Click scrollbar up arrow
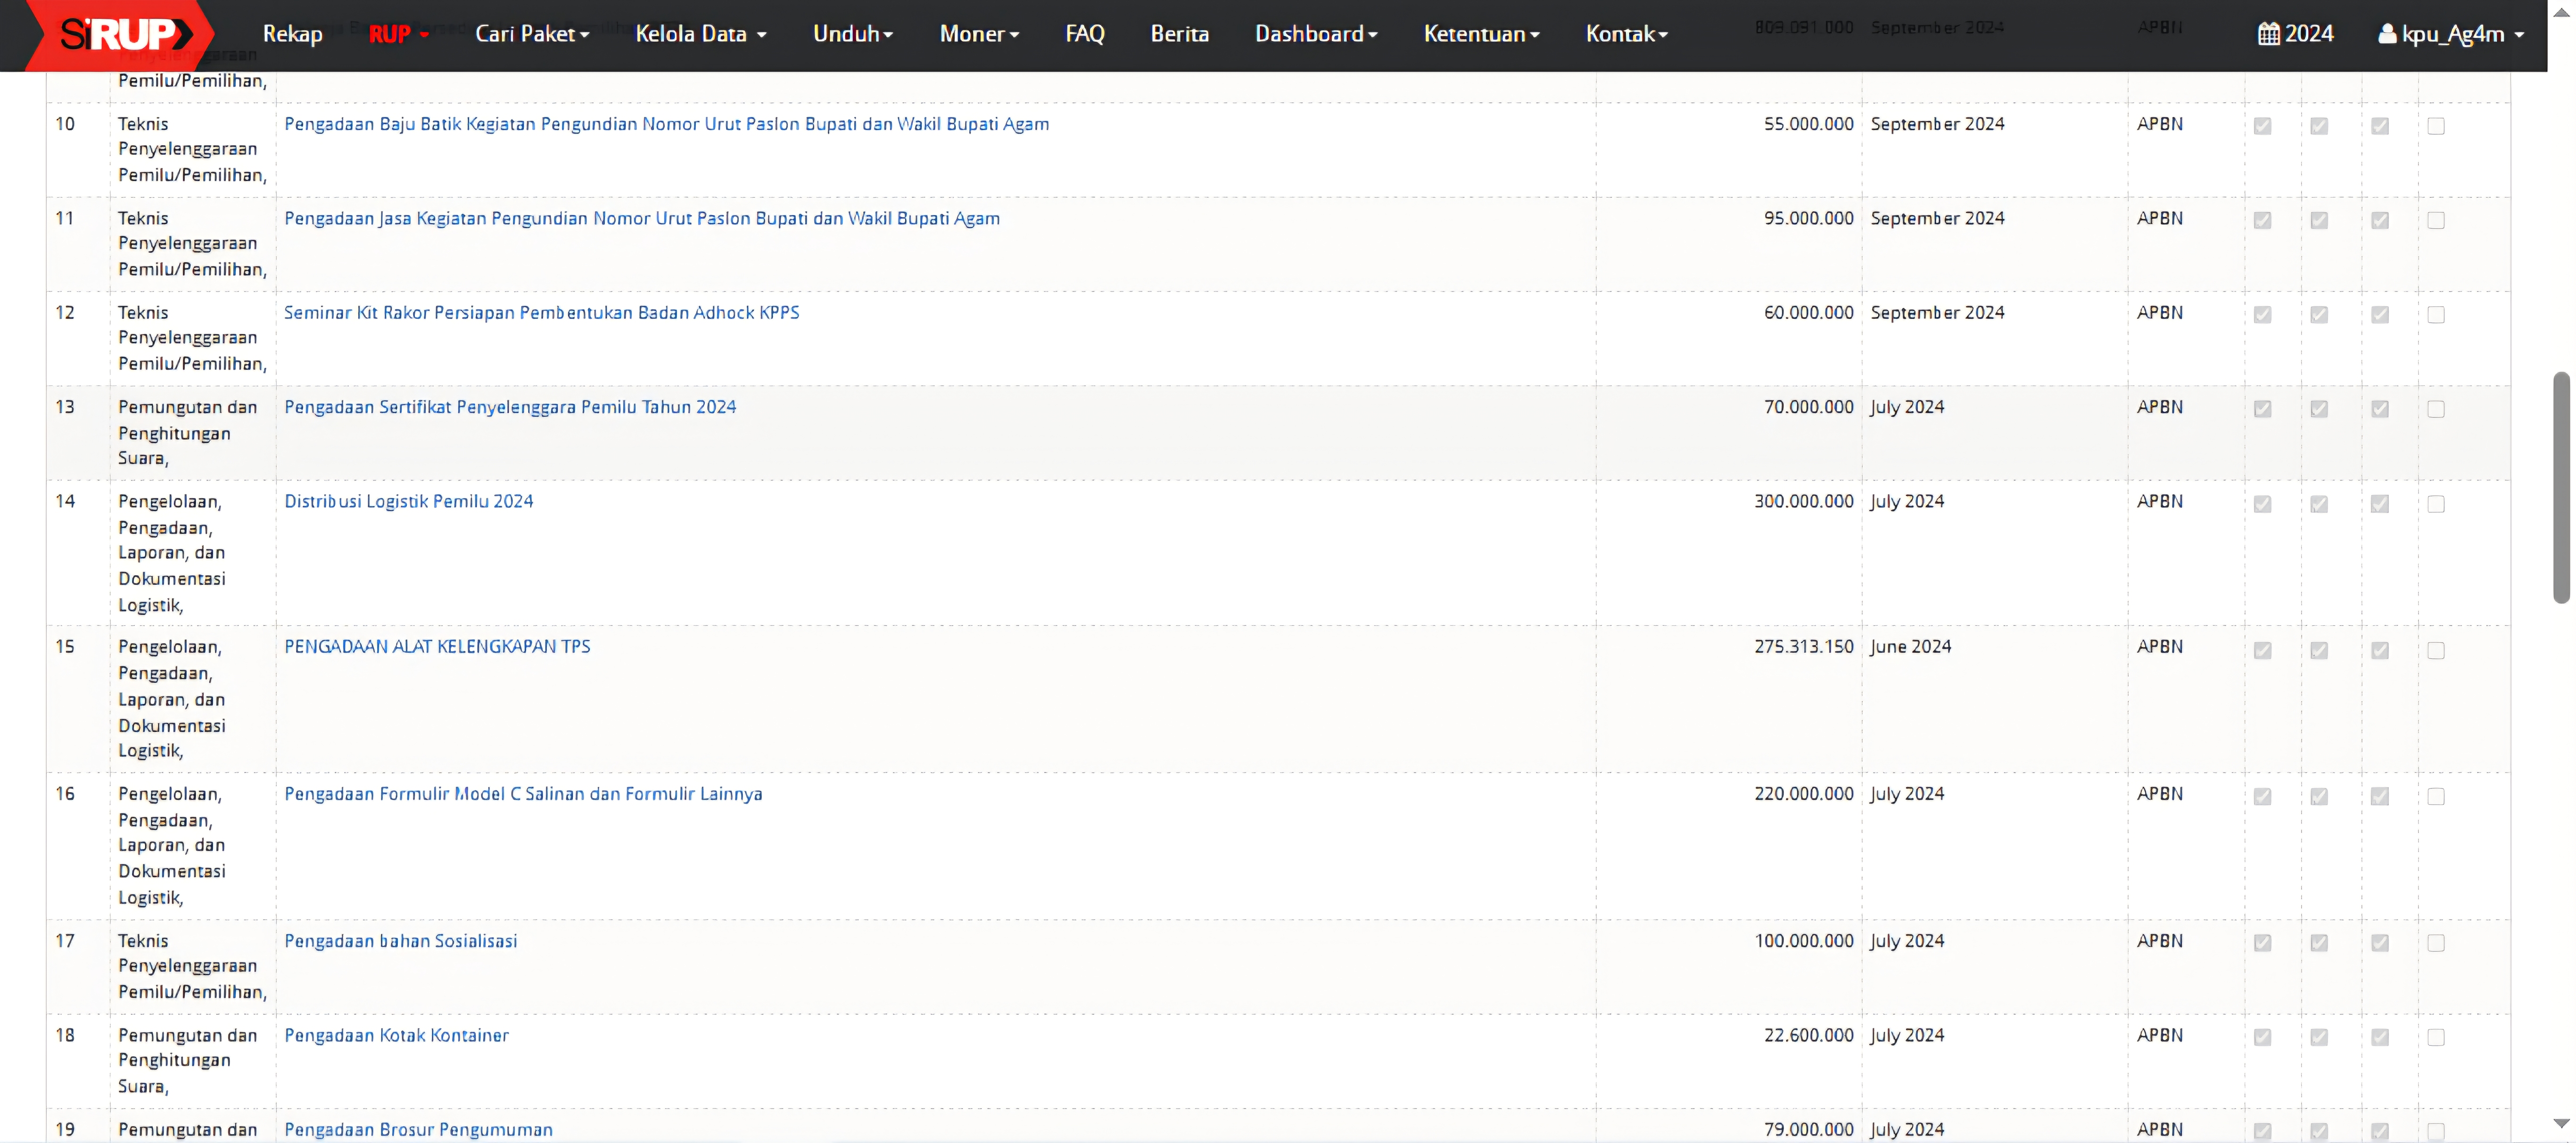2576x1143 pixels. [x=2561, y=12]
